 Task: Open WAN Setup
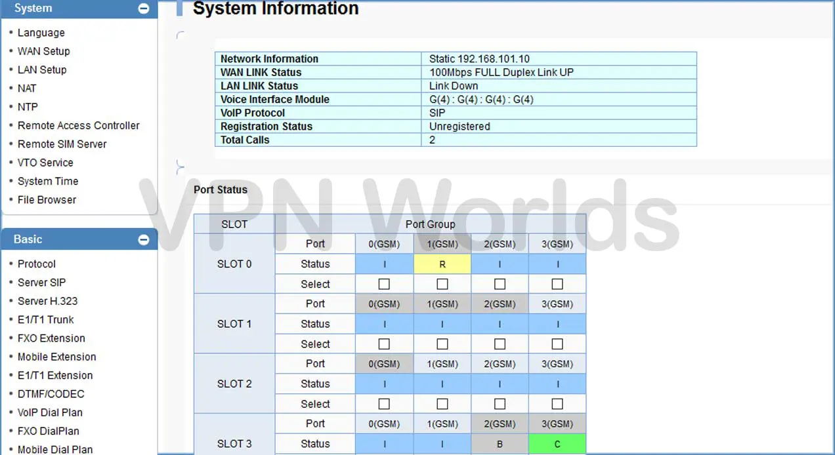point(43,51)
